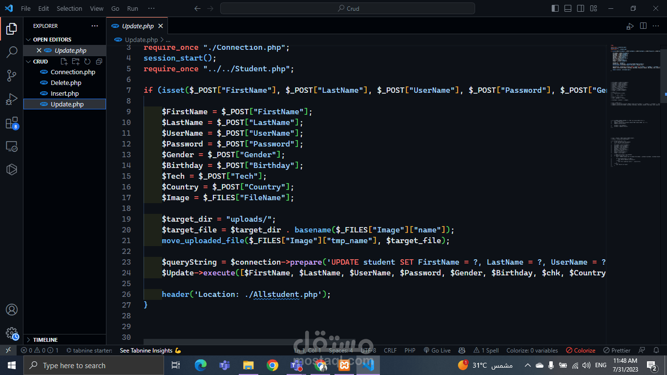Image resolution: width=667 pixels, height=375 pixels.
Task: Click Update.php in the breadcrumb
Action: tap(141, 40)
